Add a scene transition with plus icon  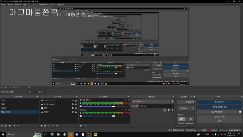(165, 110)
